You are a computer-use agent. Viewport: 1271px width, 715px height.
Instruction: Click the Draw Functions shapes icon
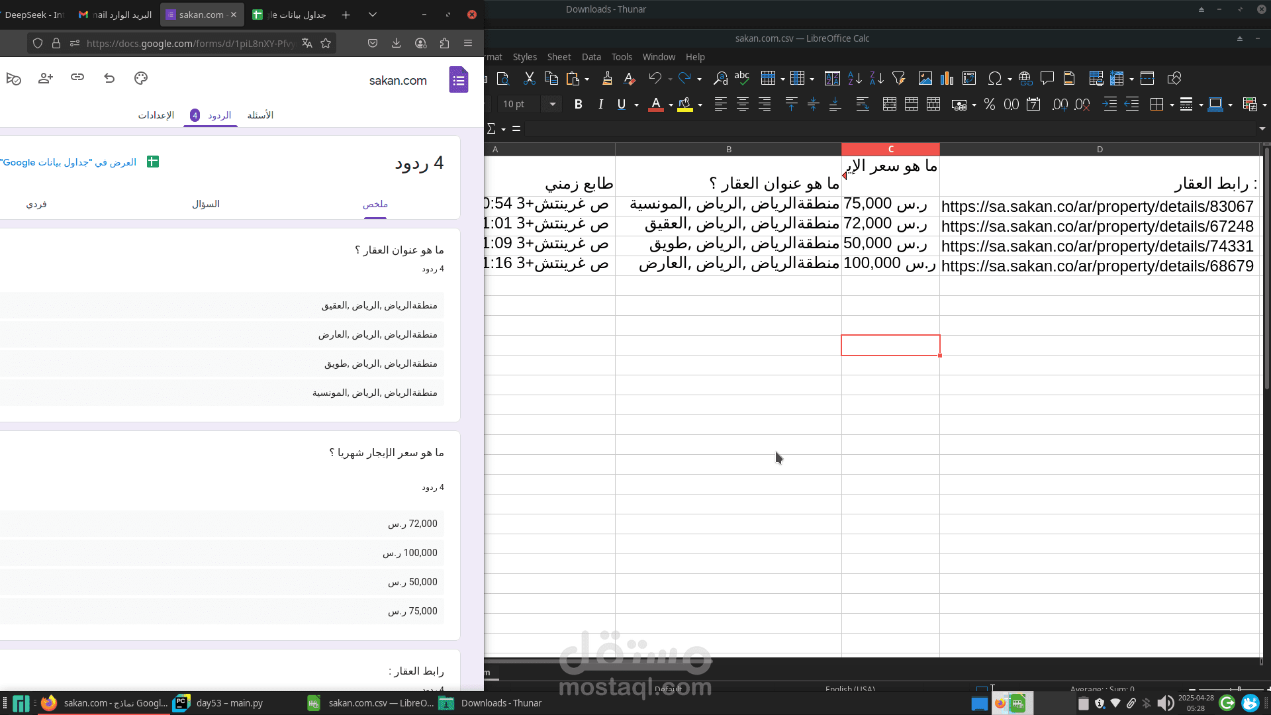point(1174,79)
